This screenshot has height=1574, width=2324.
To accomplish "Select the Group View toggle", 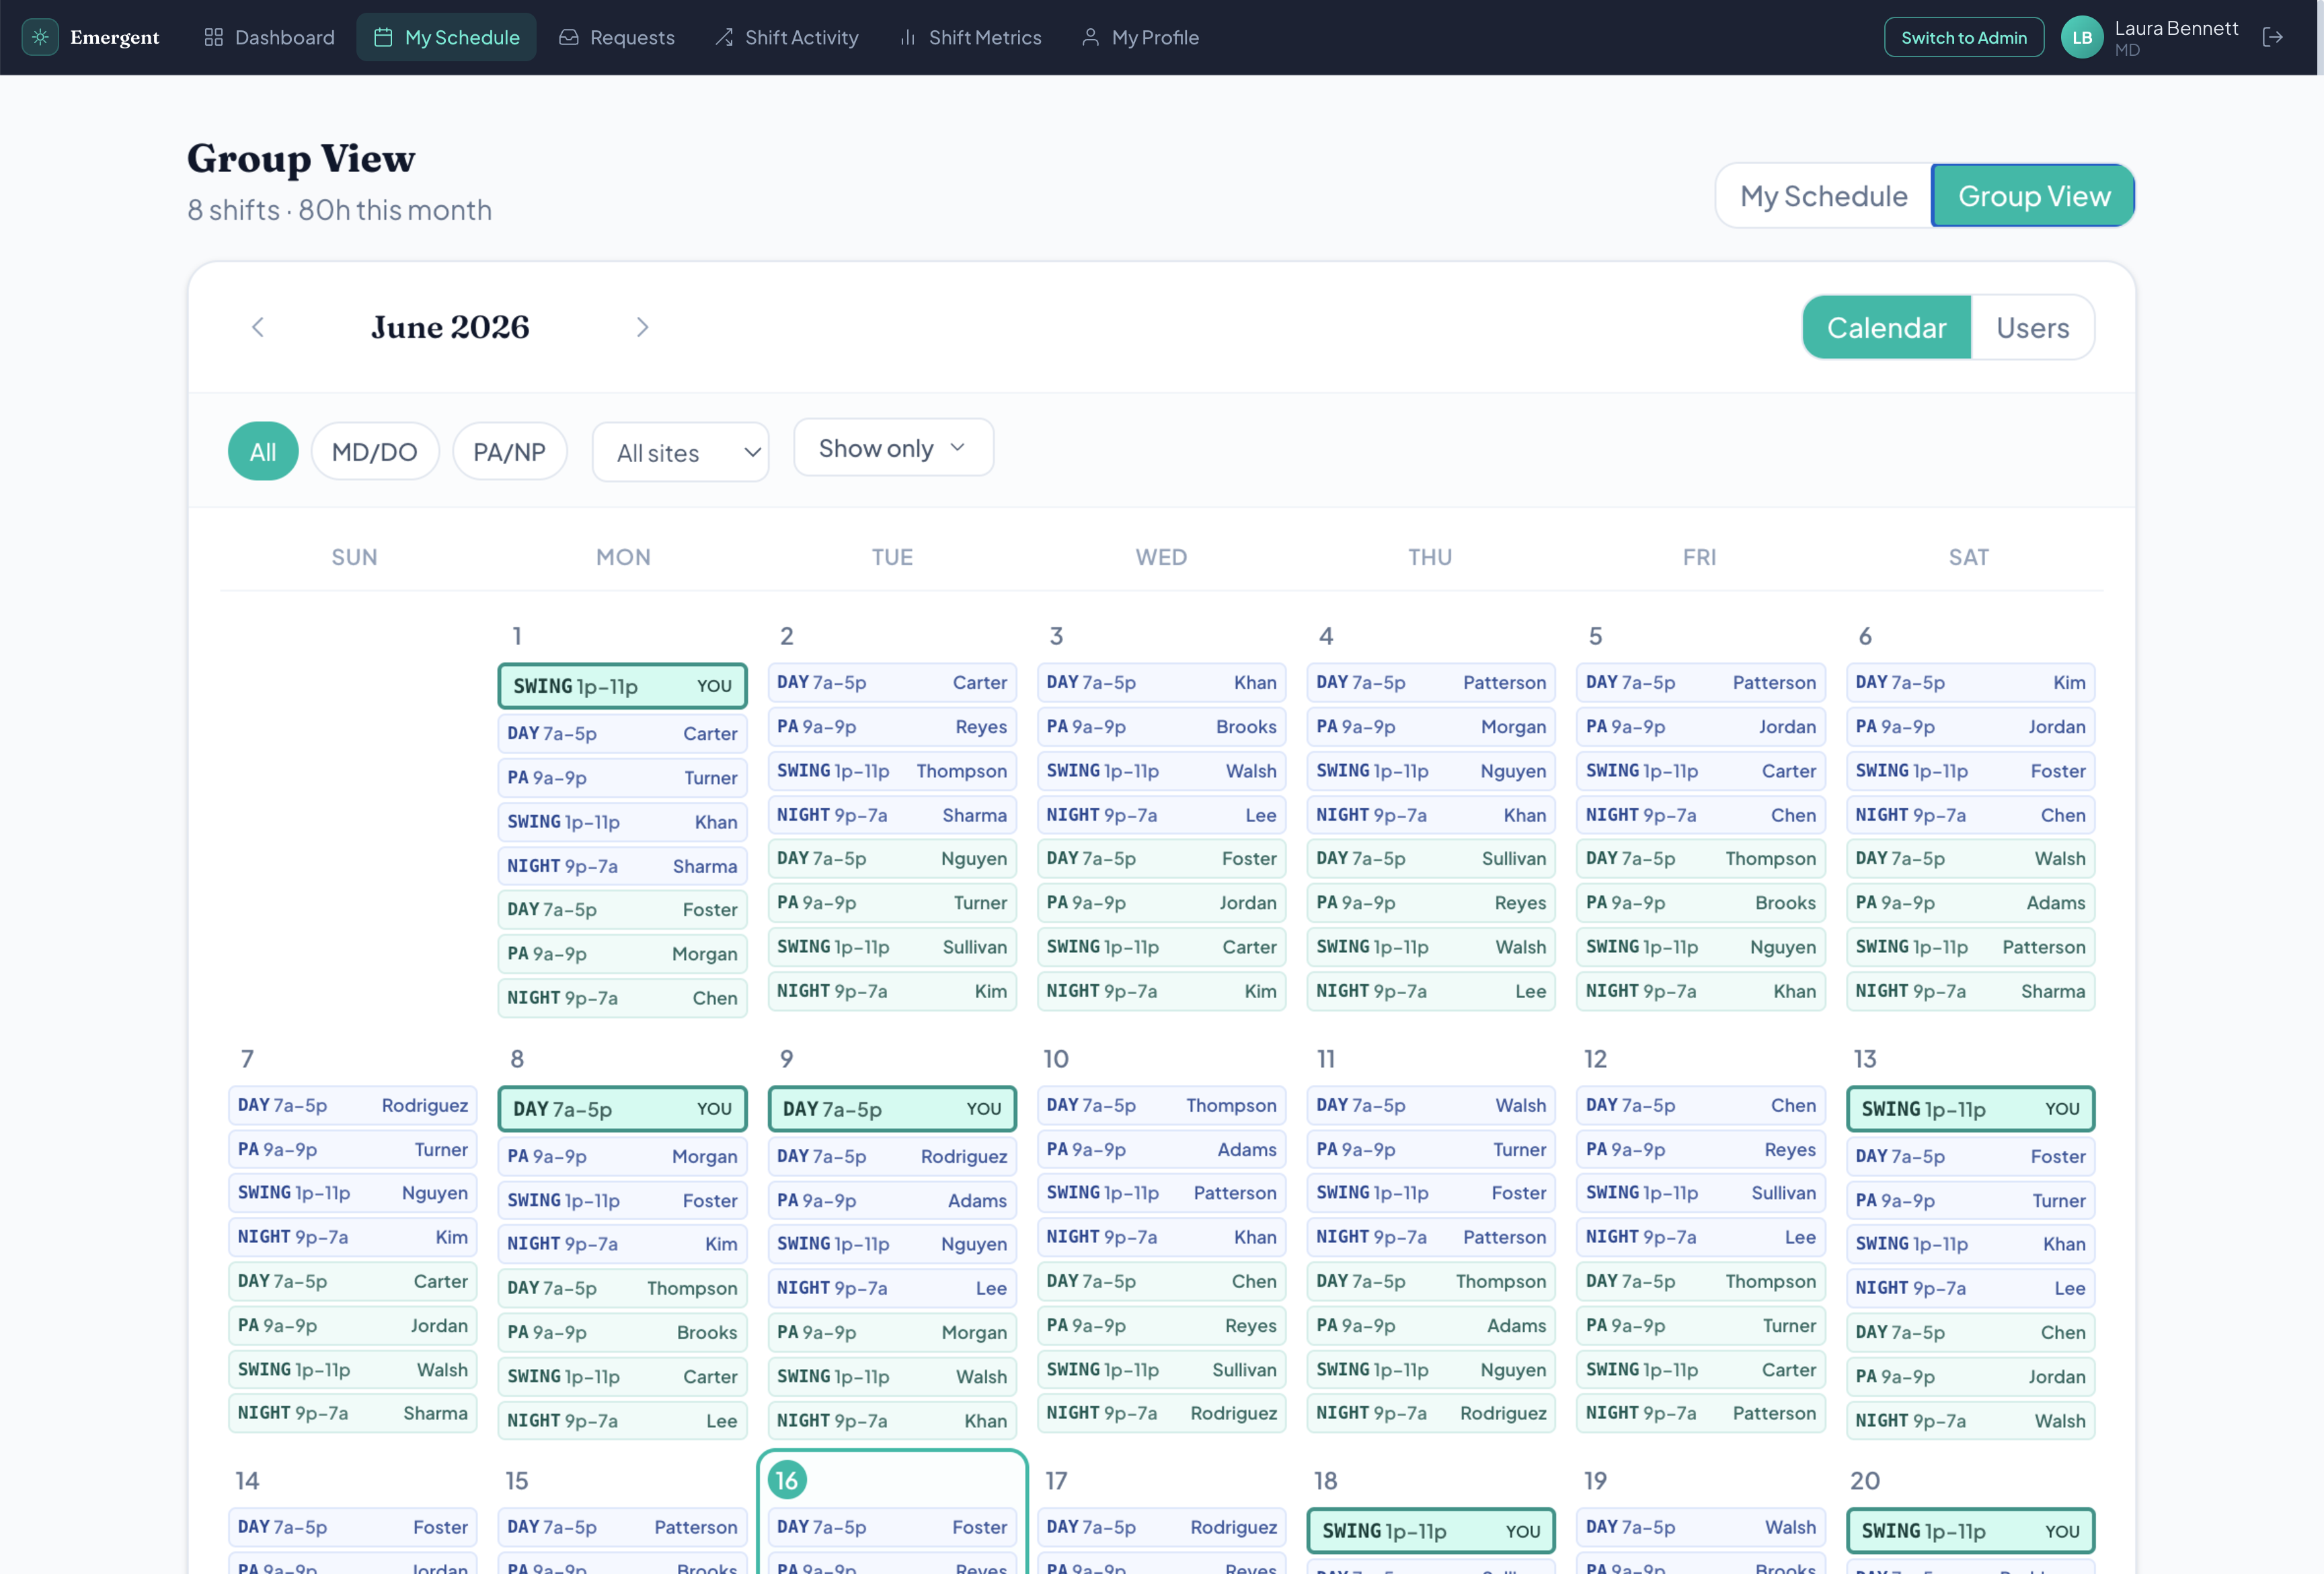I will point(2034,196).
